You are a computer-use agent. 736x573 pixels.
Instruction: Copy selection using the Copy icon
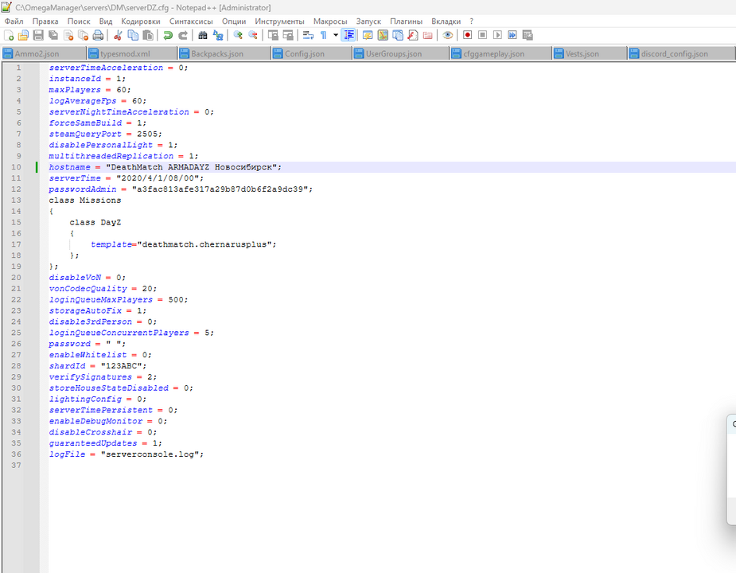point(133,35)
